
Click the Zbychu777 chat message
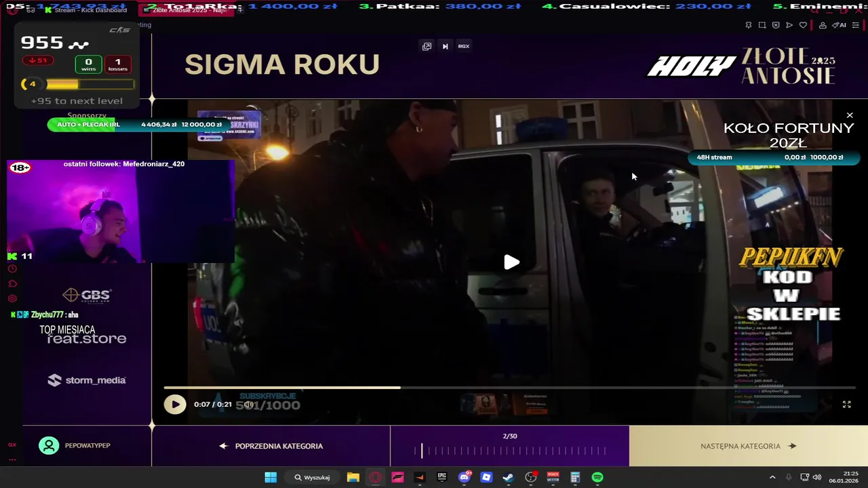pyautogui.click(x=45, y=314)
